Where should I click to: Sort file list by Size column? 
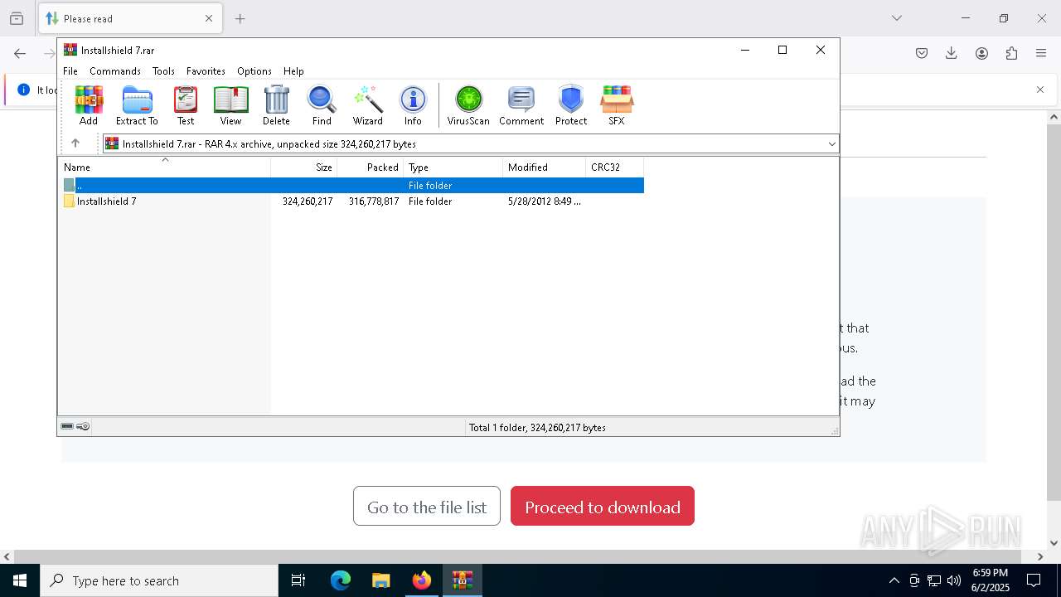304,167
